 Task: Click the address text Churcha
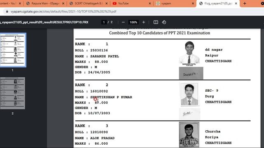click(x=213, y=132)
